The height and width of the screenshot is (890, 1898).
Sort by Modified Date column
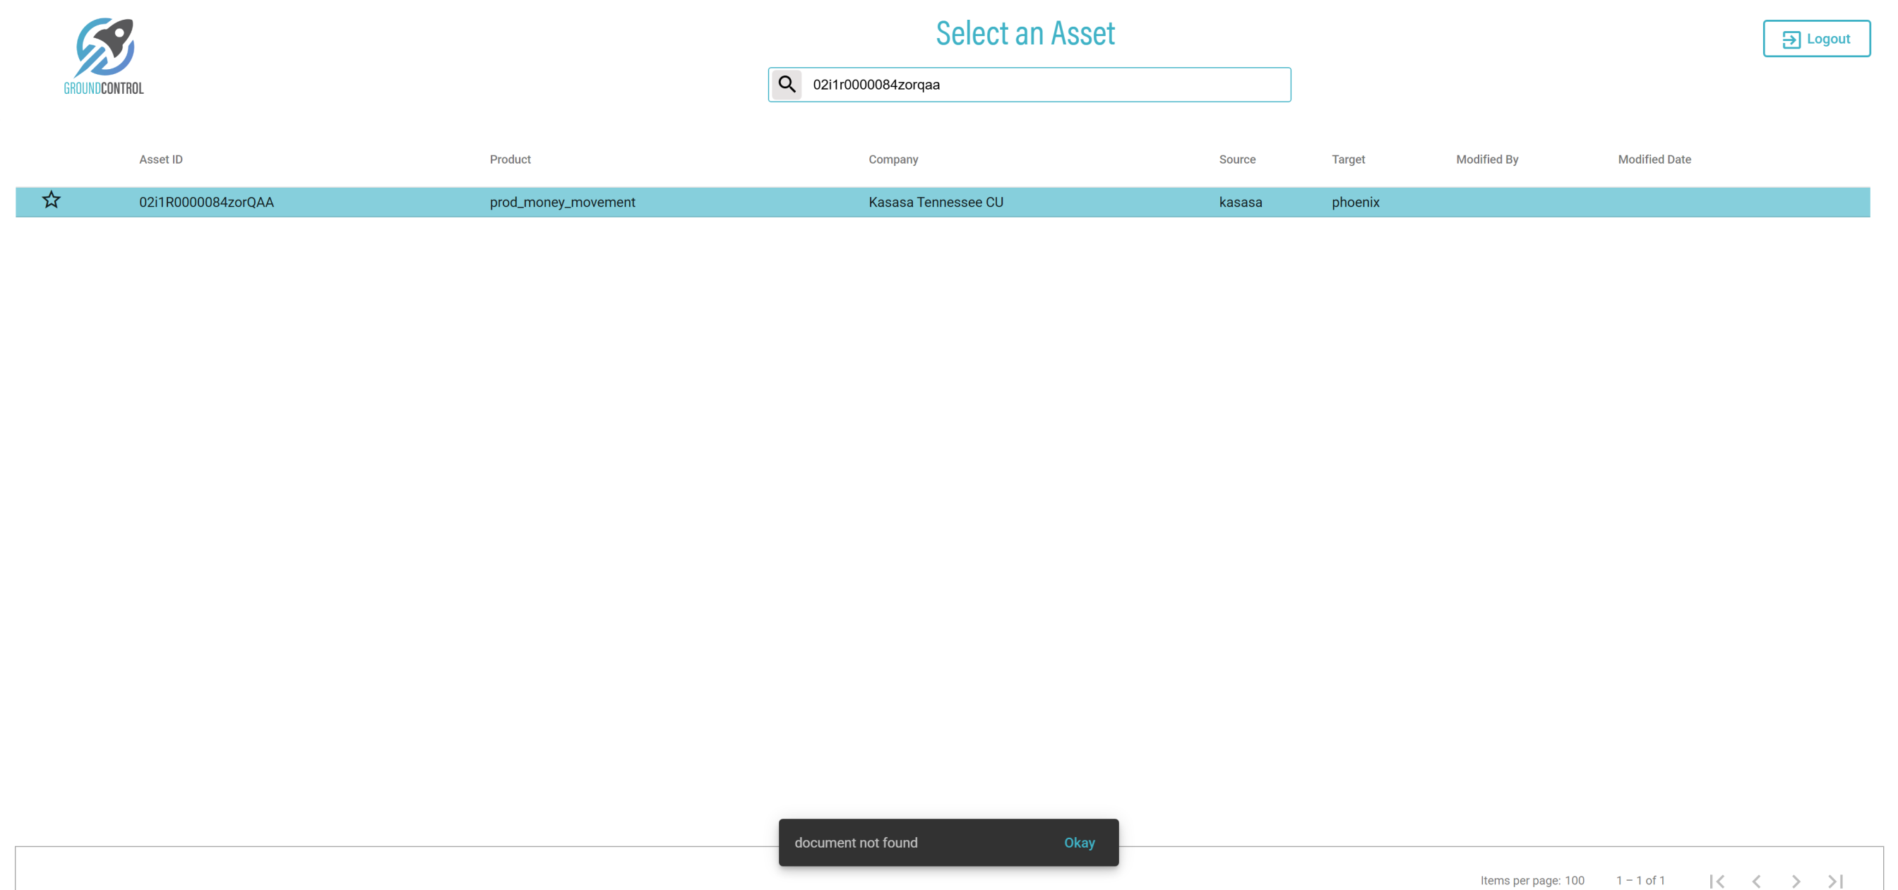click(1654, 159)
